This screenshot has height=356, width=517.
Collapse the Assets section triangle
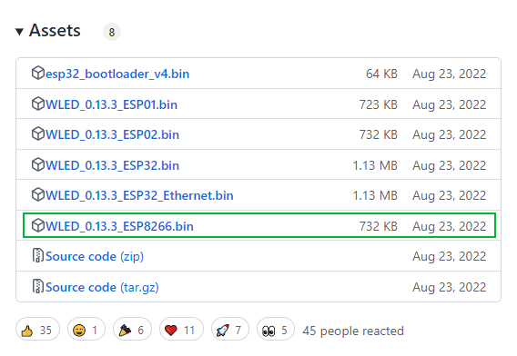coord(19,32)
